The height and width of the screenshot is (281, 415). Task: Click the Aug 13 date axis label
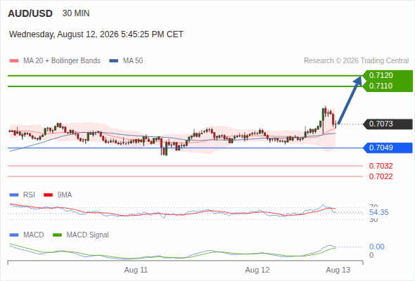pyautogui.click(x=338, y=270)
